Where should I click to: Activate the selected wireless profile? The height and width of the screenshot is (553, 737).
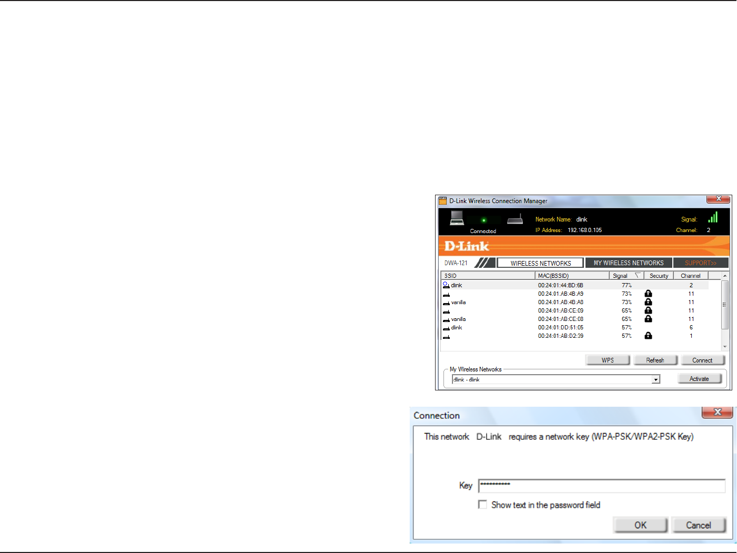point(699,379)
